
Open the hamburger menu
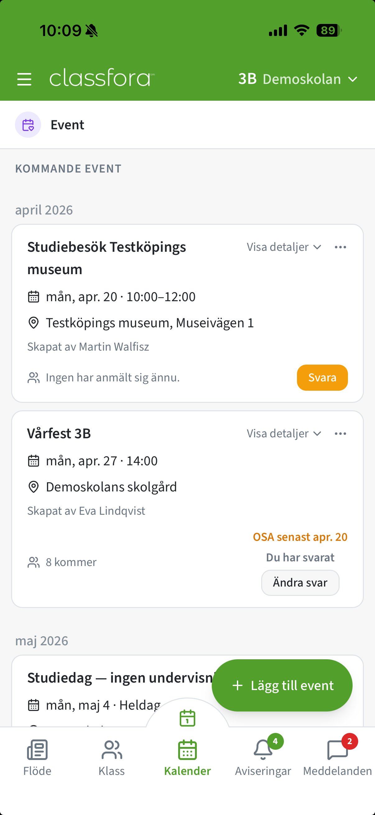tap(24, 79)
